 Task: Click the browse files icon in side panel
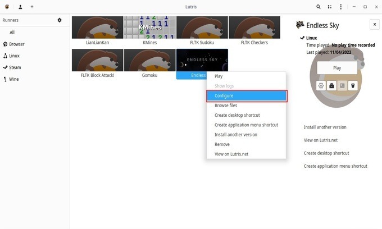pyautogui.click(x=331, y=86)
